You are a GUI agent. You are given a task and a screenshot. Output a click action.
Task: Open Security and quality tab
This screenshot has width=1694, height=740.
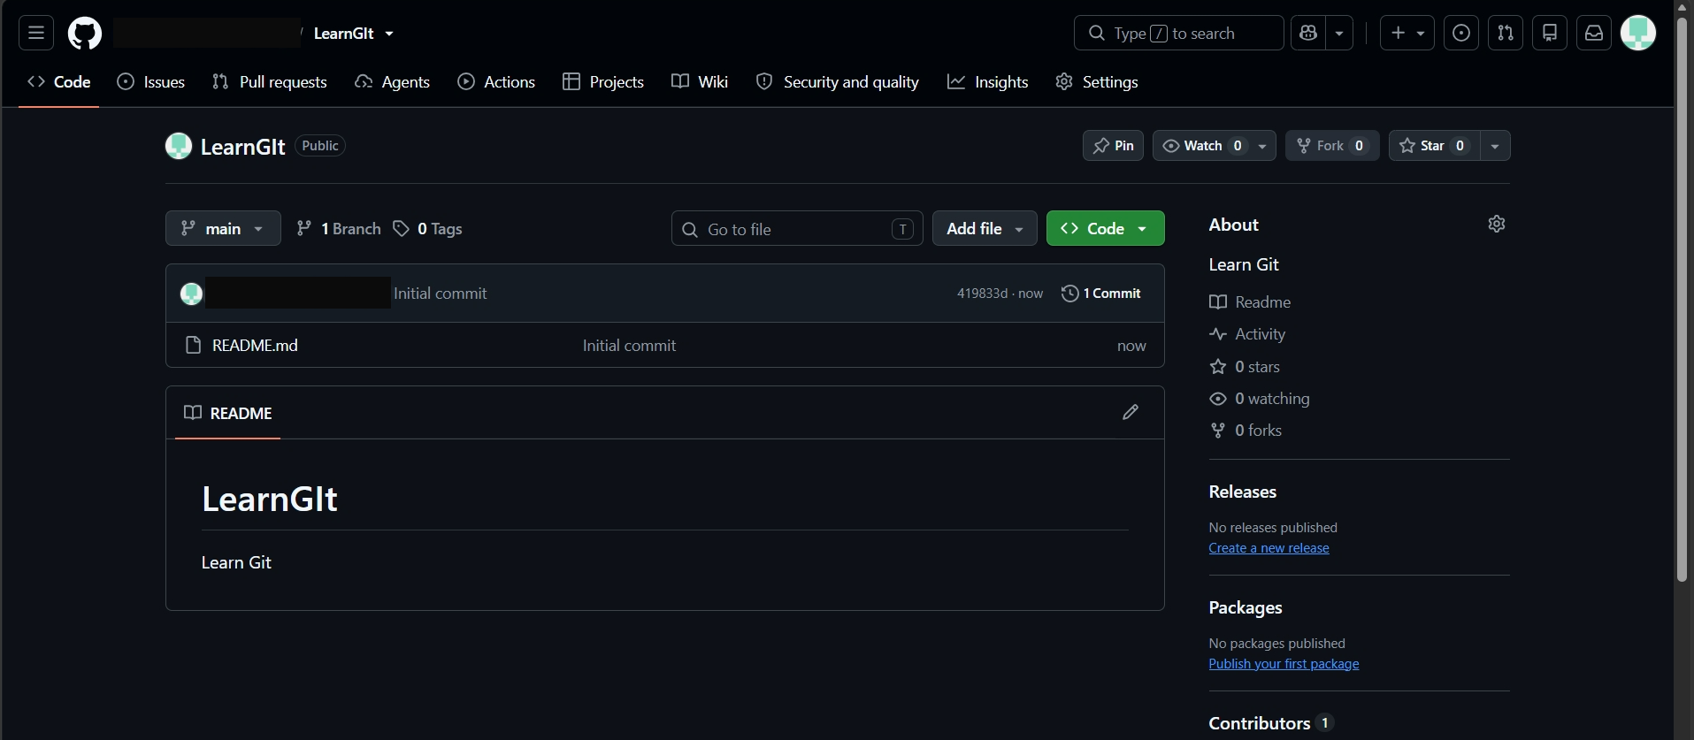[838, 82]
